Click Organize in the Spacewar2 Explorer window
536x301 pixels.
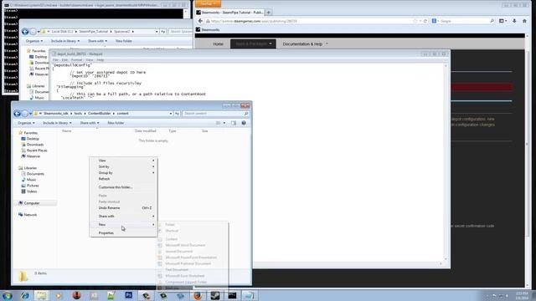[34, 41]
